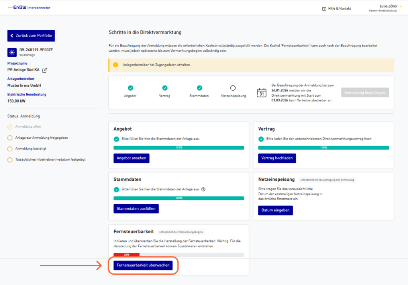
Task: Click the Hilfe & Kontakt question icon
Action: tap(324, 9)
